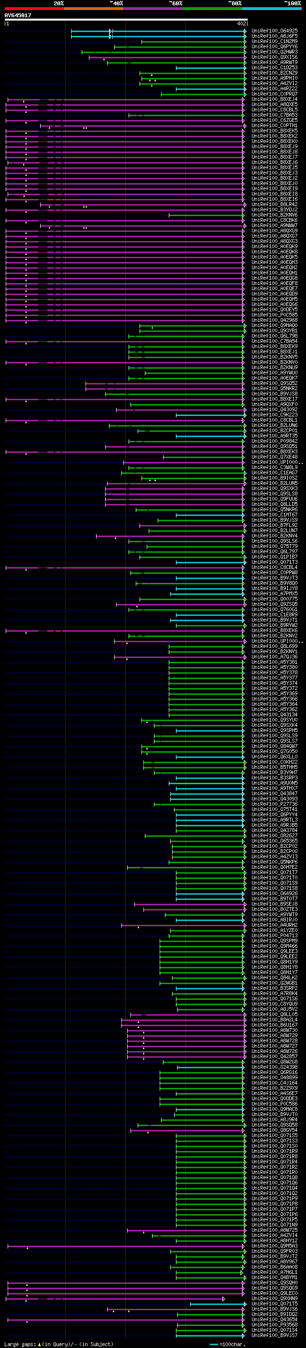The image size is (306, 1348).
Task: Open hit UniRef100_Q9XIS6
Action: click(274, 57)
